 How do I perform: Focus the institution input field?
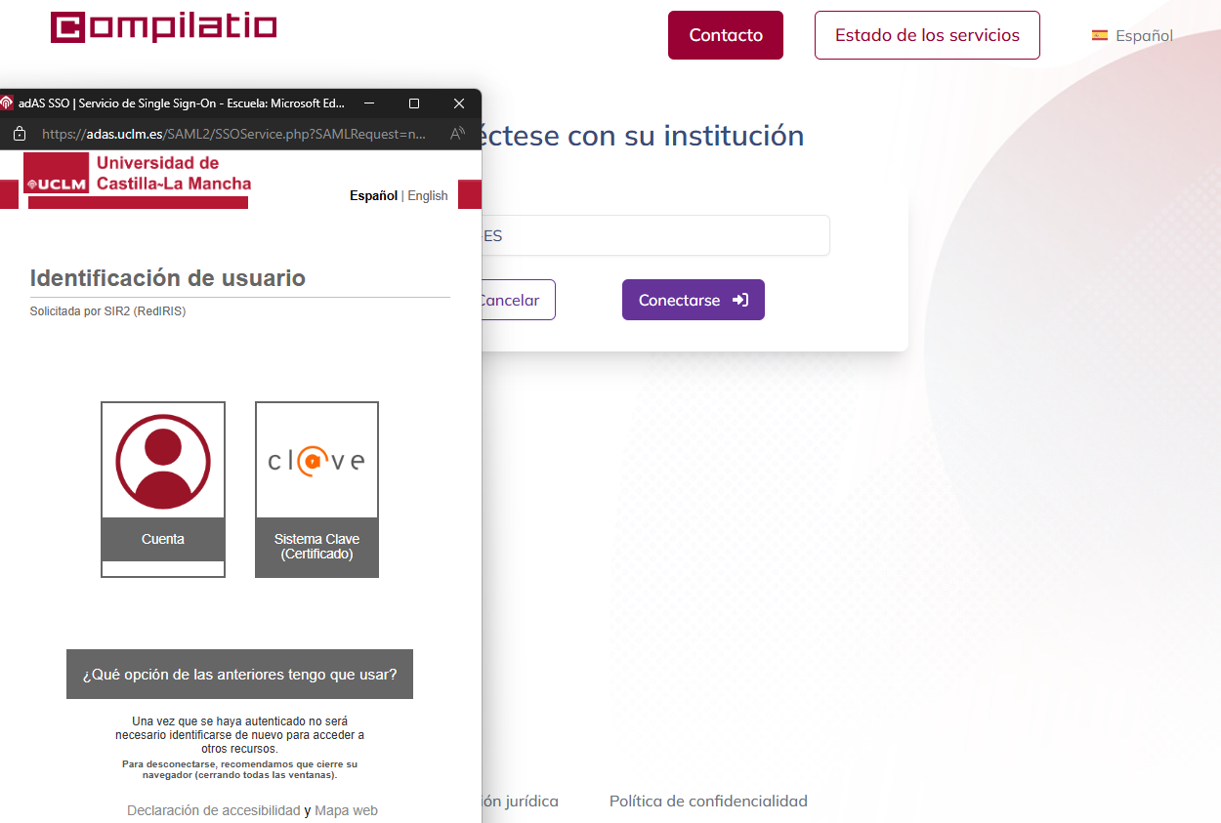click(655, 235)
